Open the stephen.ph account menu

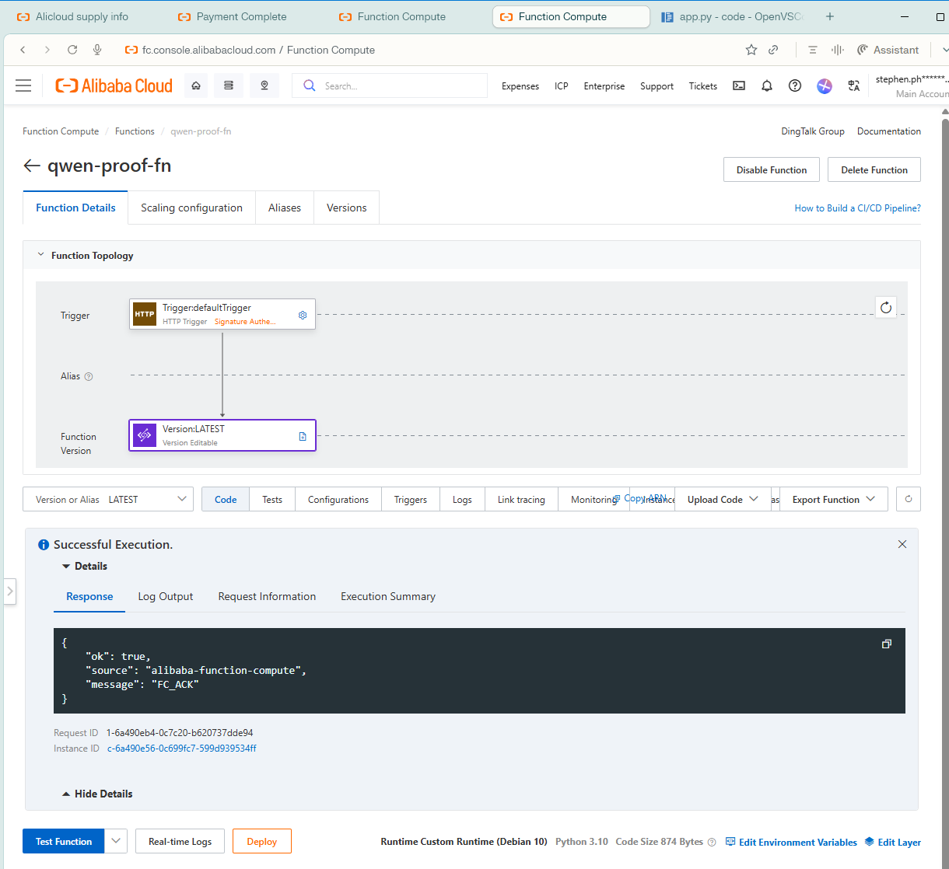[912, 86]
